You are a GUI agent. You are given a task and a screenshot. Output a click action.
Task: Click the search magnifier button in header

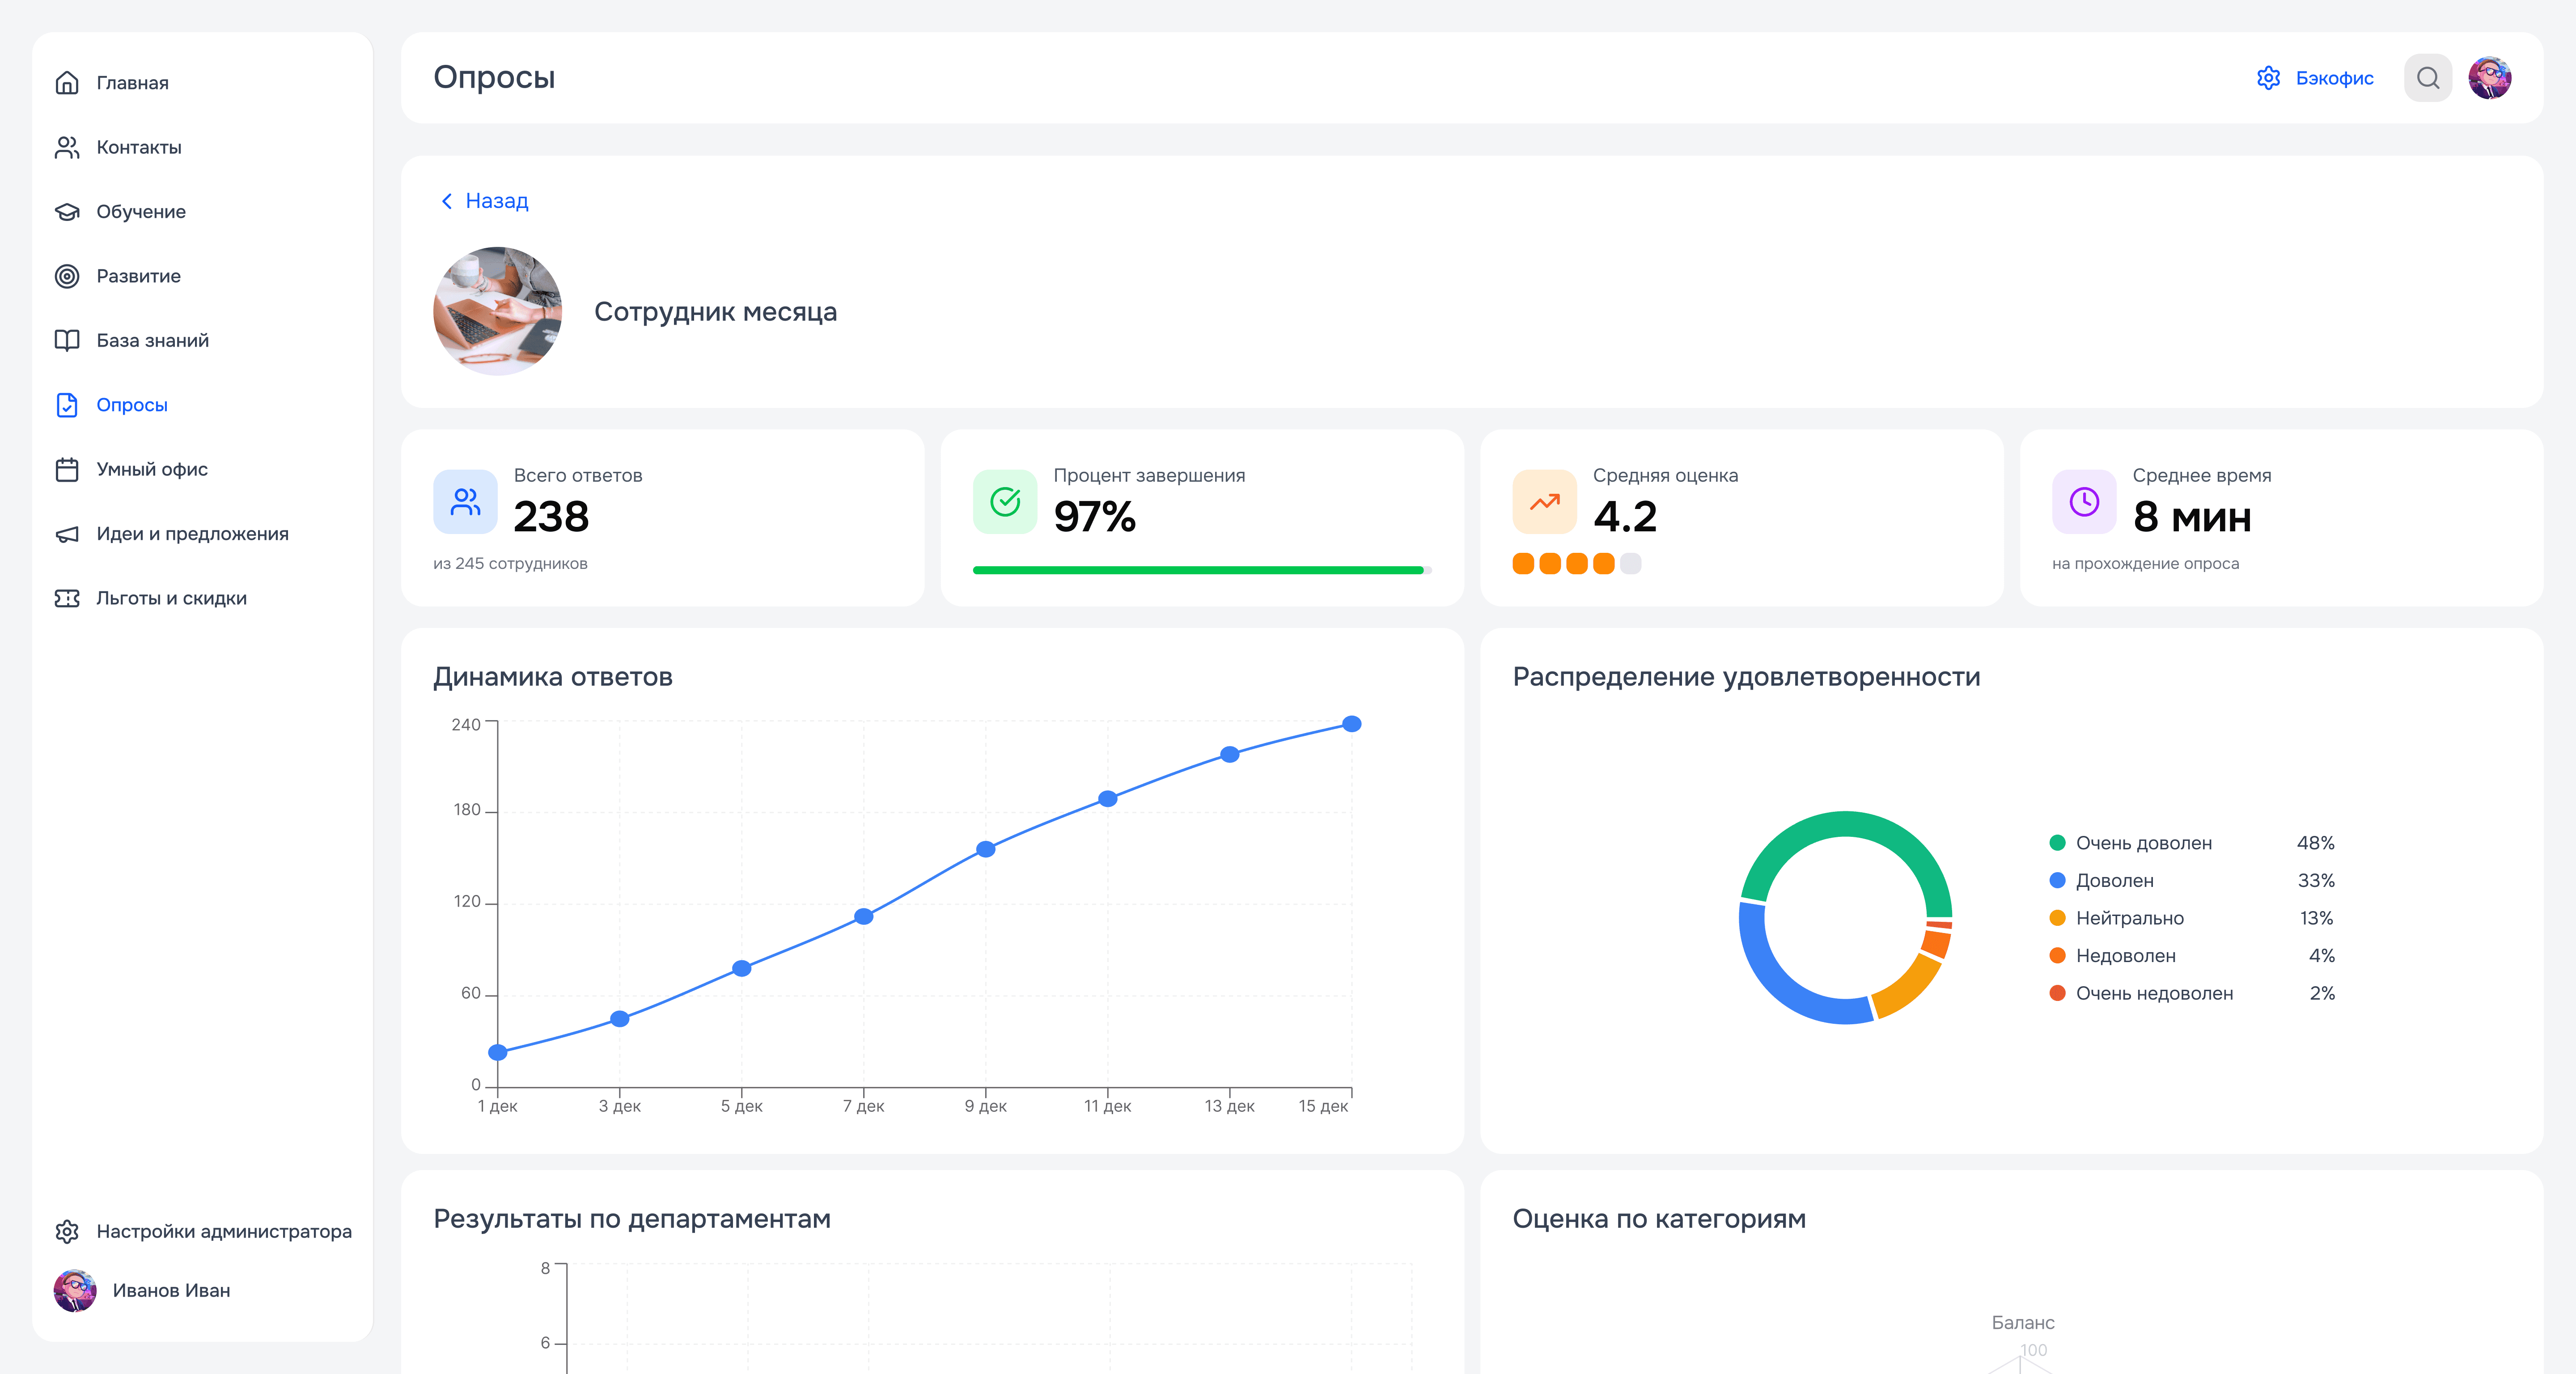coord(2427,78)
